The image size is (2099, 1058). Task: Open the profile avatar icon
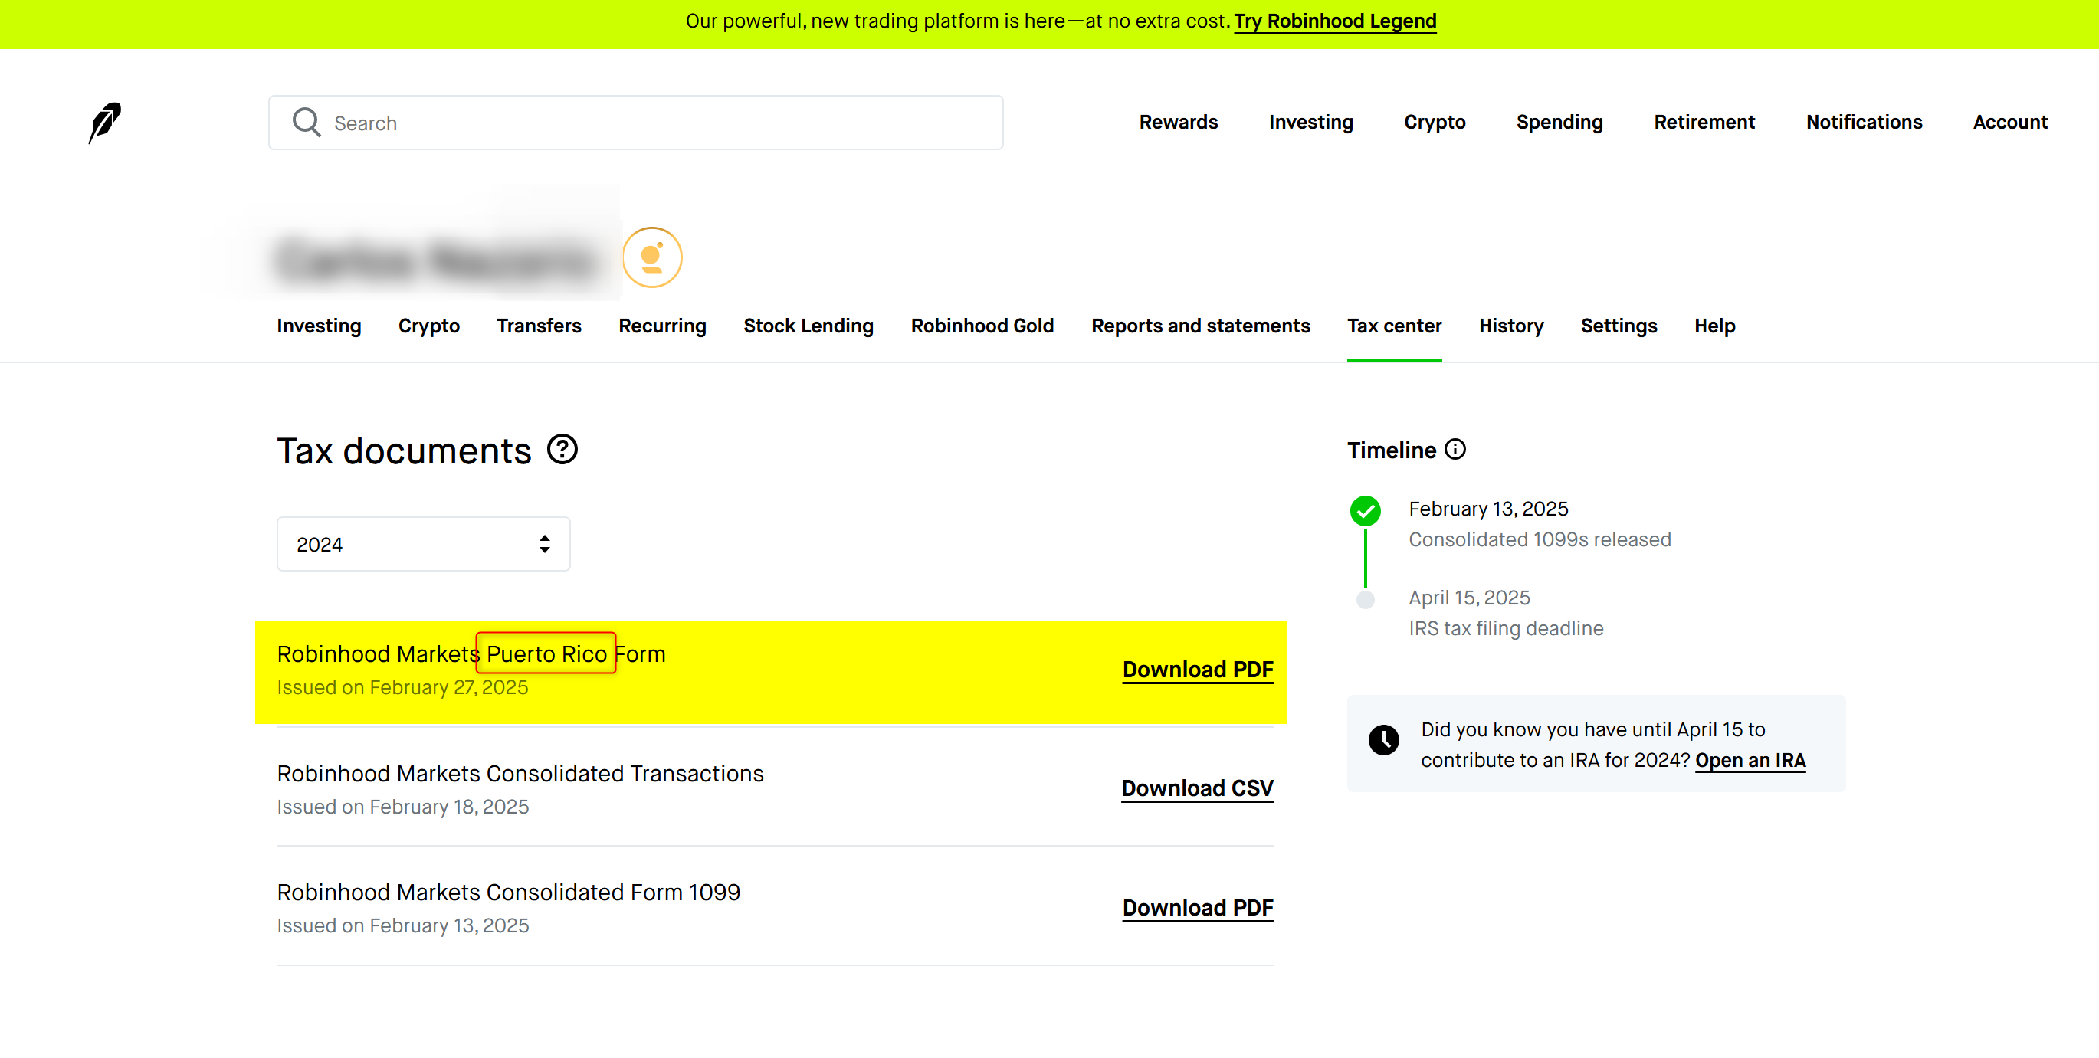coord(652,257)
